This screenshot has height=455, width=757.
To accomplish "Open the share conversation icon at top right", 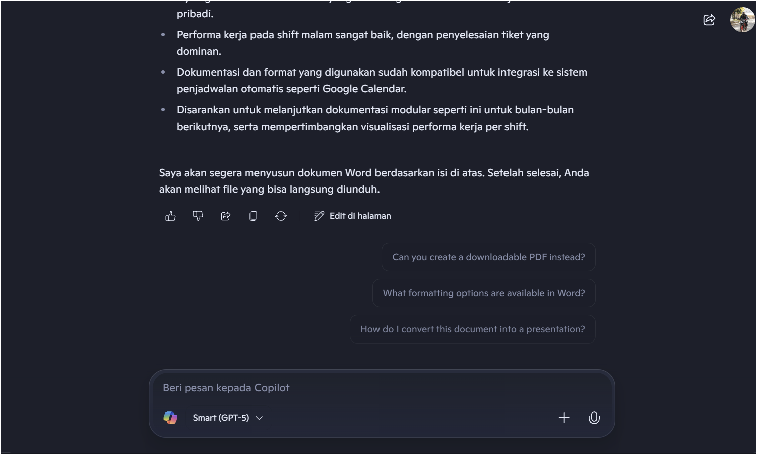I will click(709, 20).
